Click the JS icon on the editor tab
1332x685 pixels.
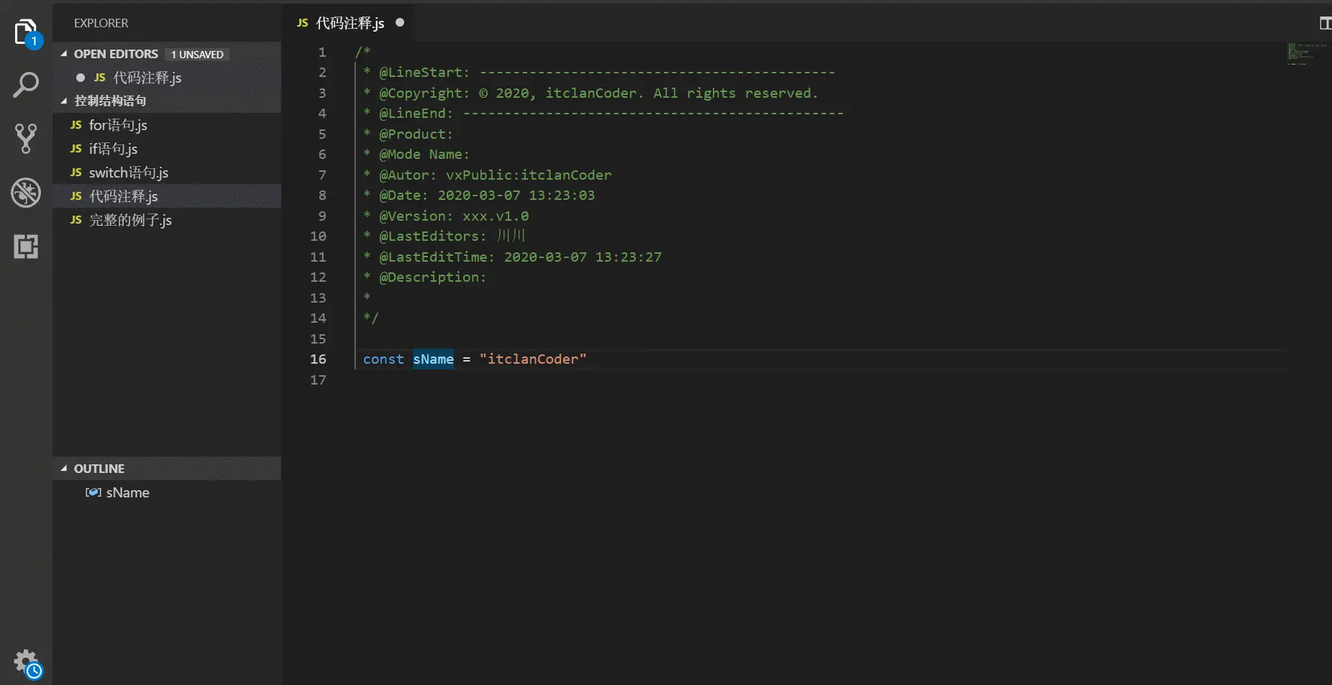tap(303, 23)
